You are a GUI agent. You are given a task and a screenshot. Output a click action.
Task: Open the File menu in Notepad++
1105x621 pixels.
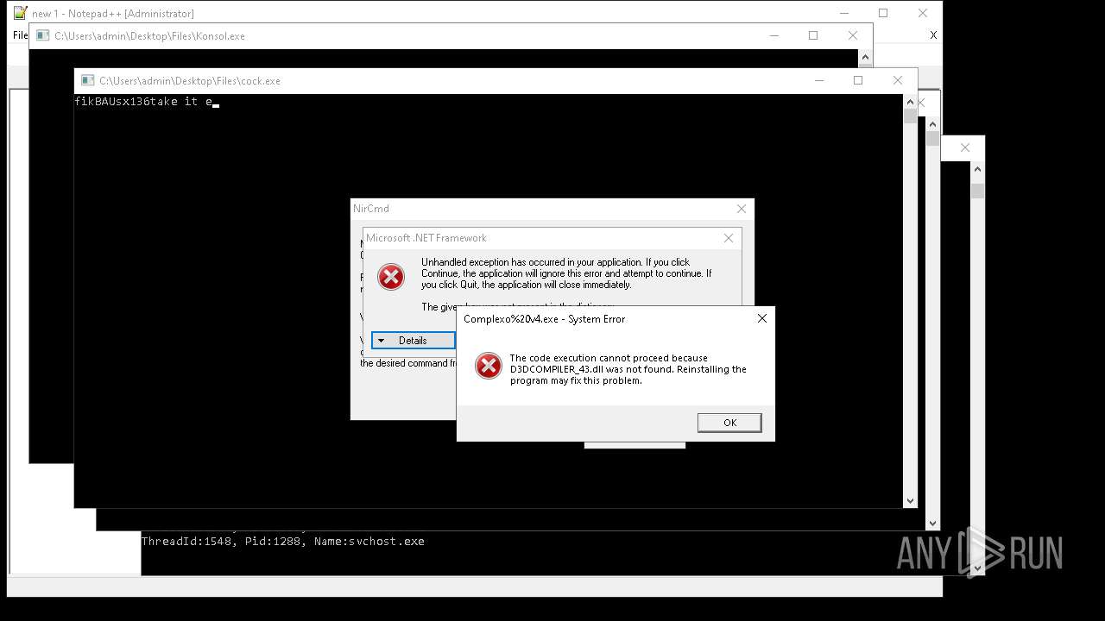point(20,35)
